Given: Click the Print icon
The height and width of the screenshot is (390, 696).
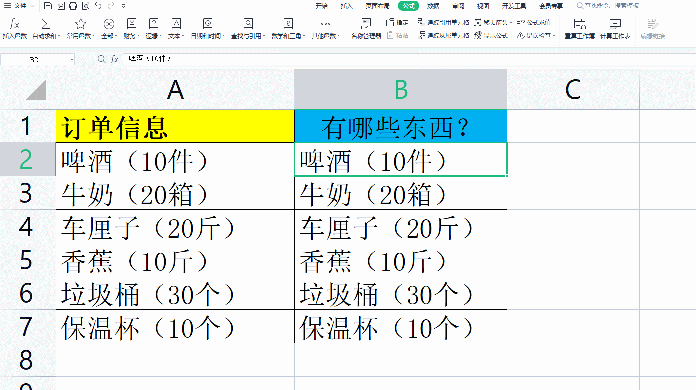Looking at the screenshot, I should [73, 6].
